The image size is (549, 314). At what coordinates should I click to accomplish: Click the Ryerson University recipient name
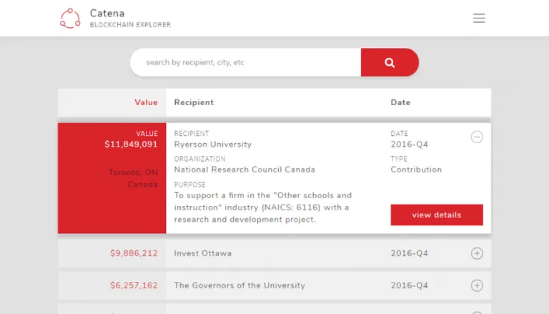click(213, 144)
